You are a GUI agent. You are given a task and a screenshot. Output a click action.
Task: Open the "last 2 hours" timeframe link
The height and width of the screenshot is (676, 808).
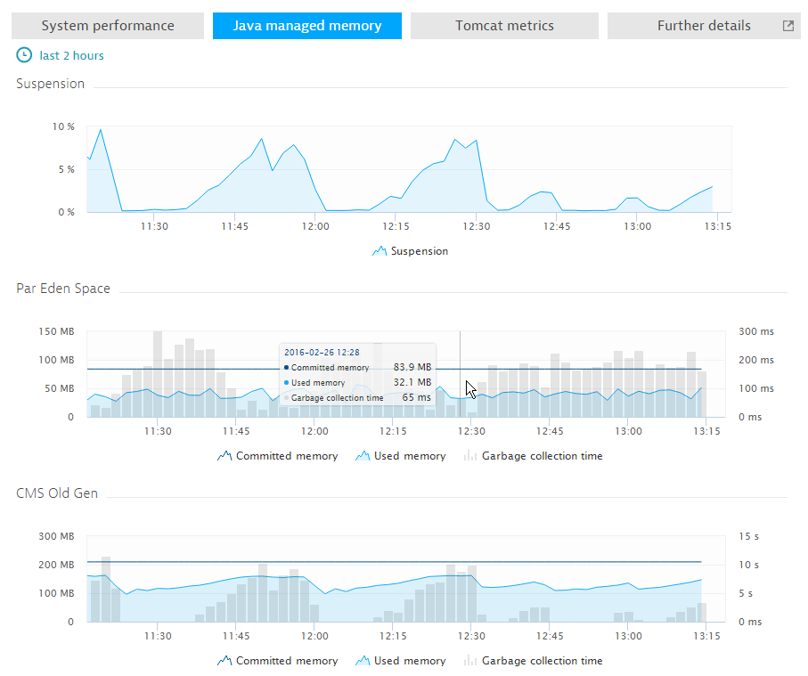(x=71, y=55)
